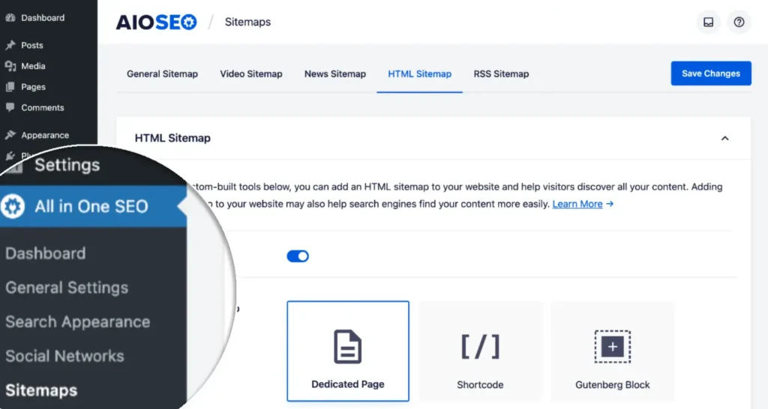Open the help question mark icon
The image size is (768, 409).
coord(739,22)
